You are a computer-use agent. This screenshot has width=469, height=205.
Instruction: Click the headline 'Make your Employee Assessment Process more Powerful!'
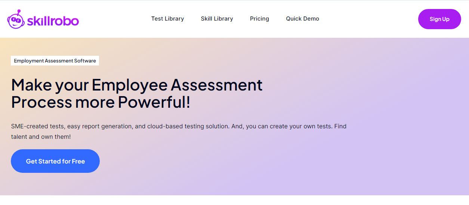(x=137, y=94)
